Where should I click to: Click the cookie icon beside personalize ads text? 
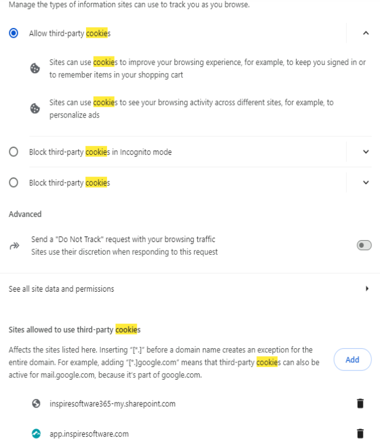35,108
